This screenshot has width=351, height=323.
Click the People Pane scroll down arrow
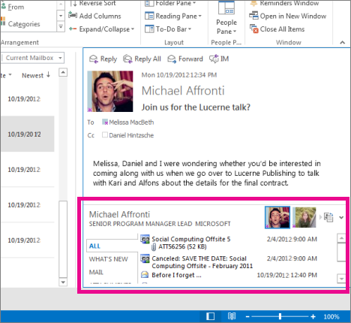(x=341, y=278)
